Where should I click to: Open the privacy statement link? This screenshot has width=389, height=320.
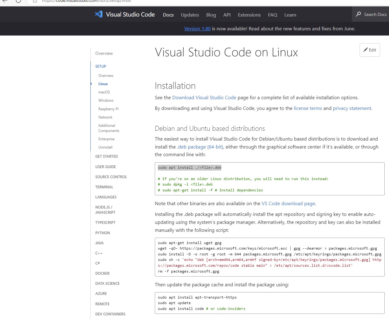point(352,108)
